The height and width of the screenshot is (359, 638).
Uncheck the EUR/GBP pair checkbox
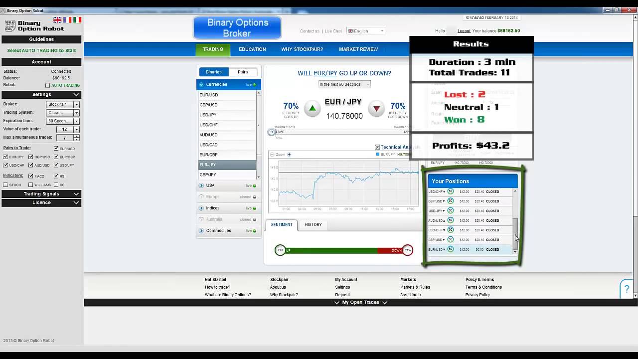pos(56,157)
